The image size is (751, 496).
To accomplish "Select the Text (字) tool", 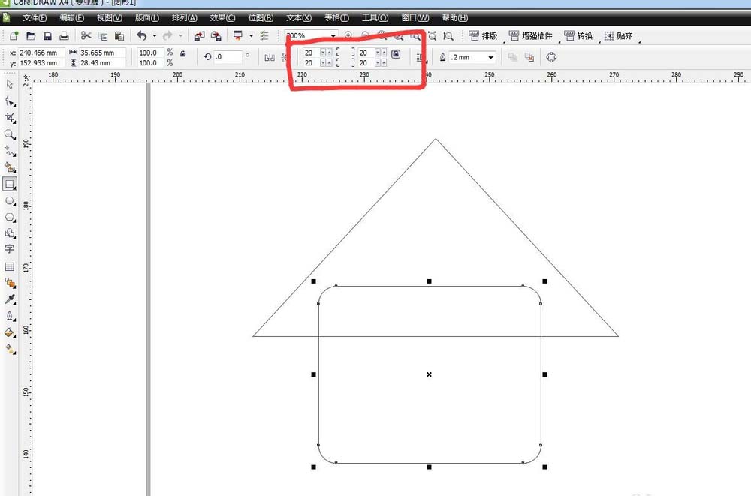I will tap(10, 249).
